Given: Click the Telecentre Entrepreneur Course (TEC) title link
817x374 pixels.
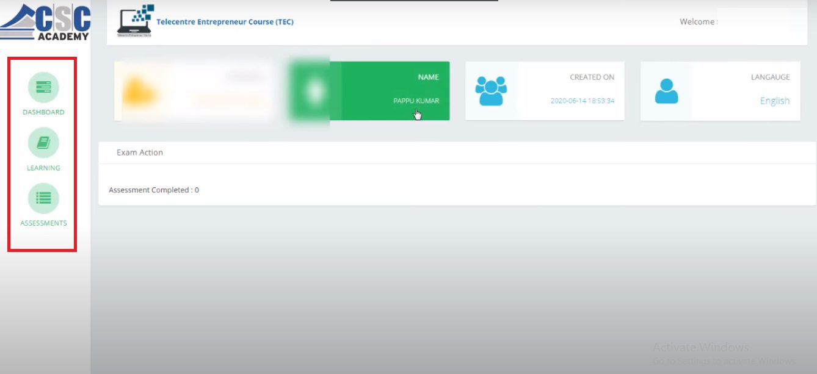Looking at the screenshot, I should (225, 21).
